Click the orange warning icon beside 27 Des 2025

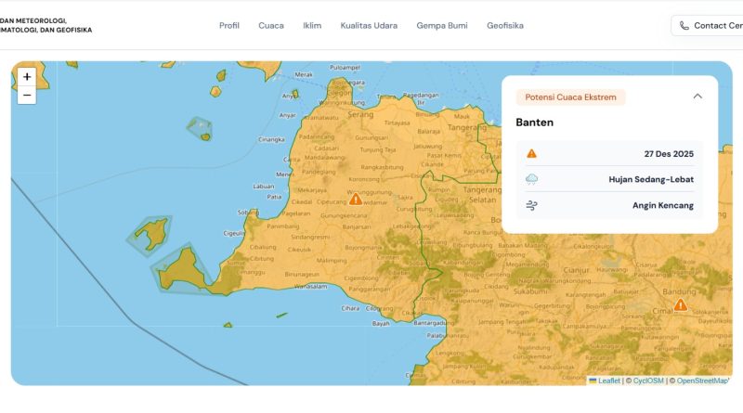click(x=531, y=154)
